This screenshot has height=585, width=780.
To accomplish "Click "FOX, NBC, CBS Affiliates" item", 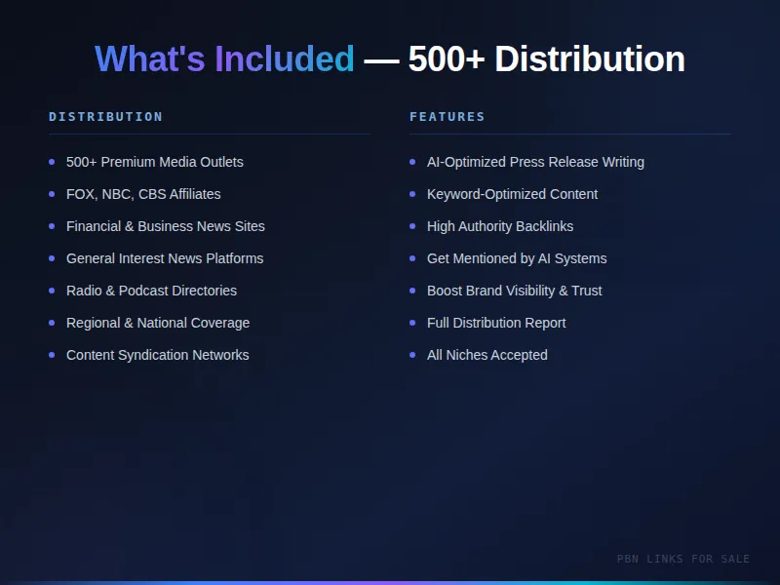I will pos(143,194).
